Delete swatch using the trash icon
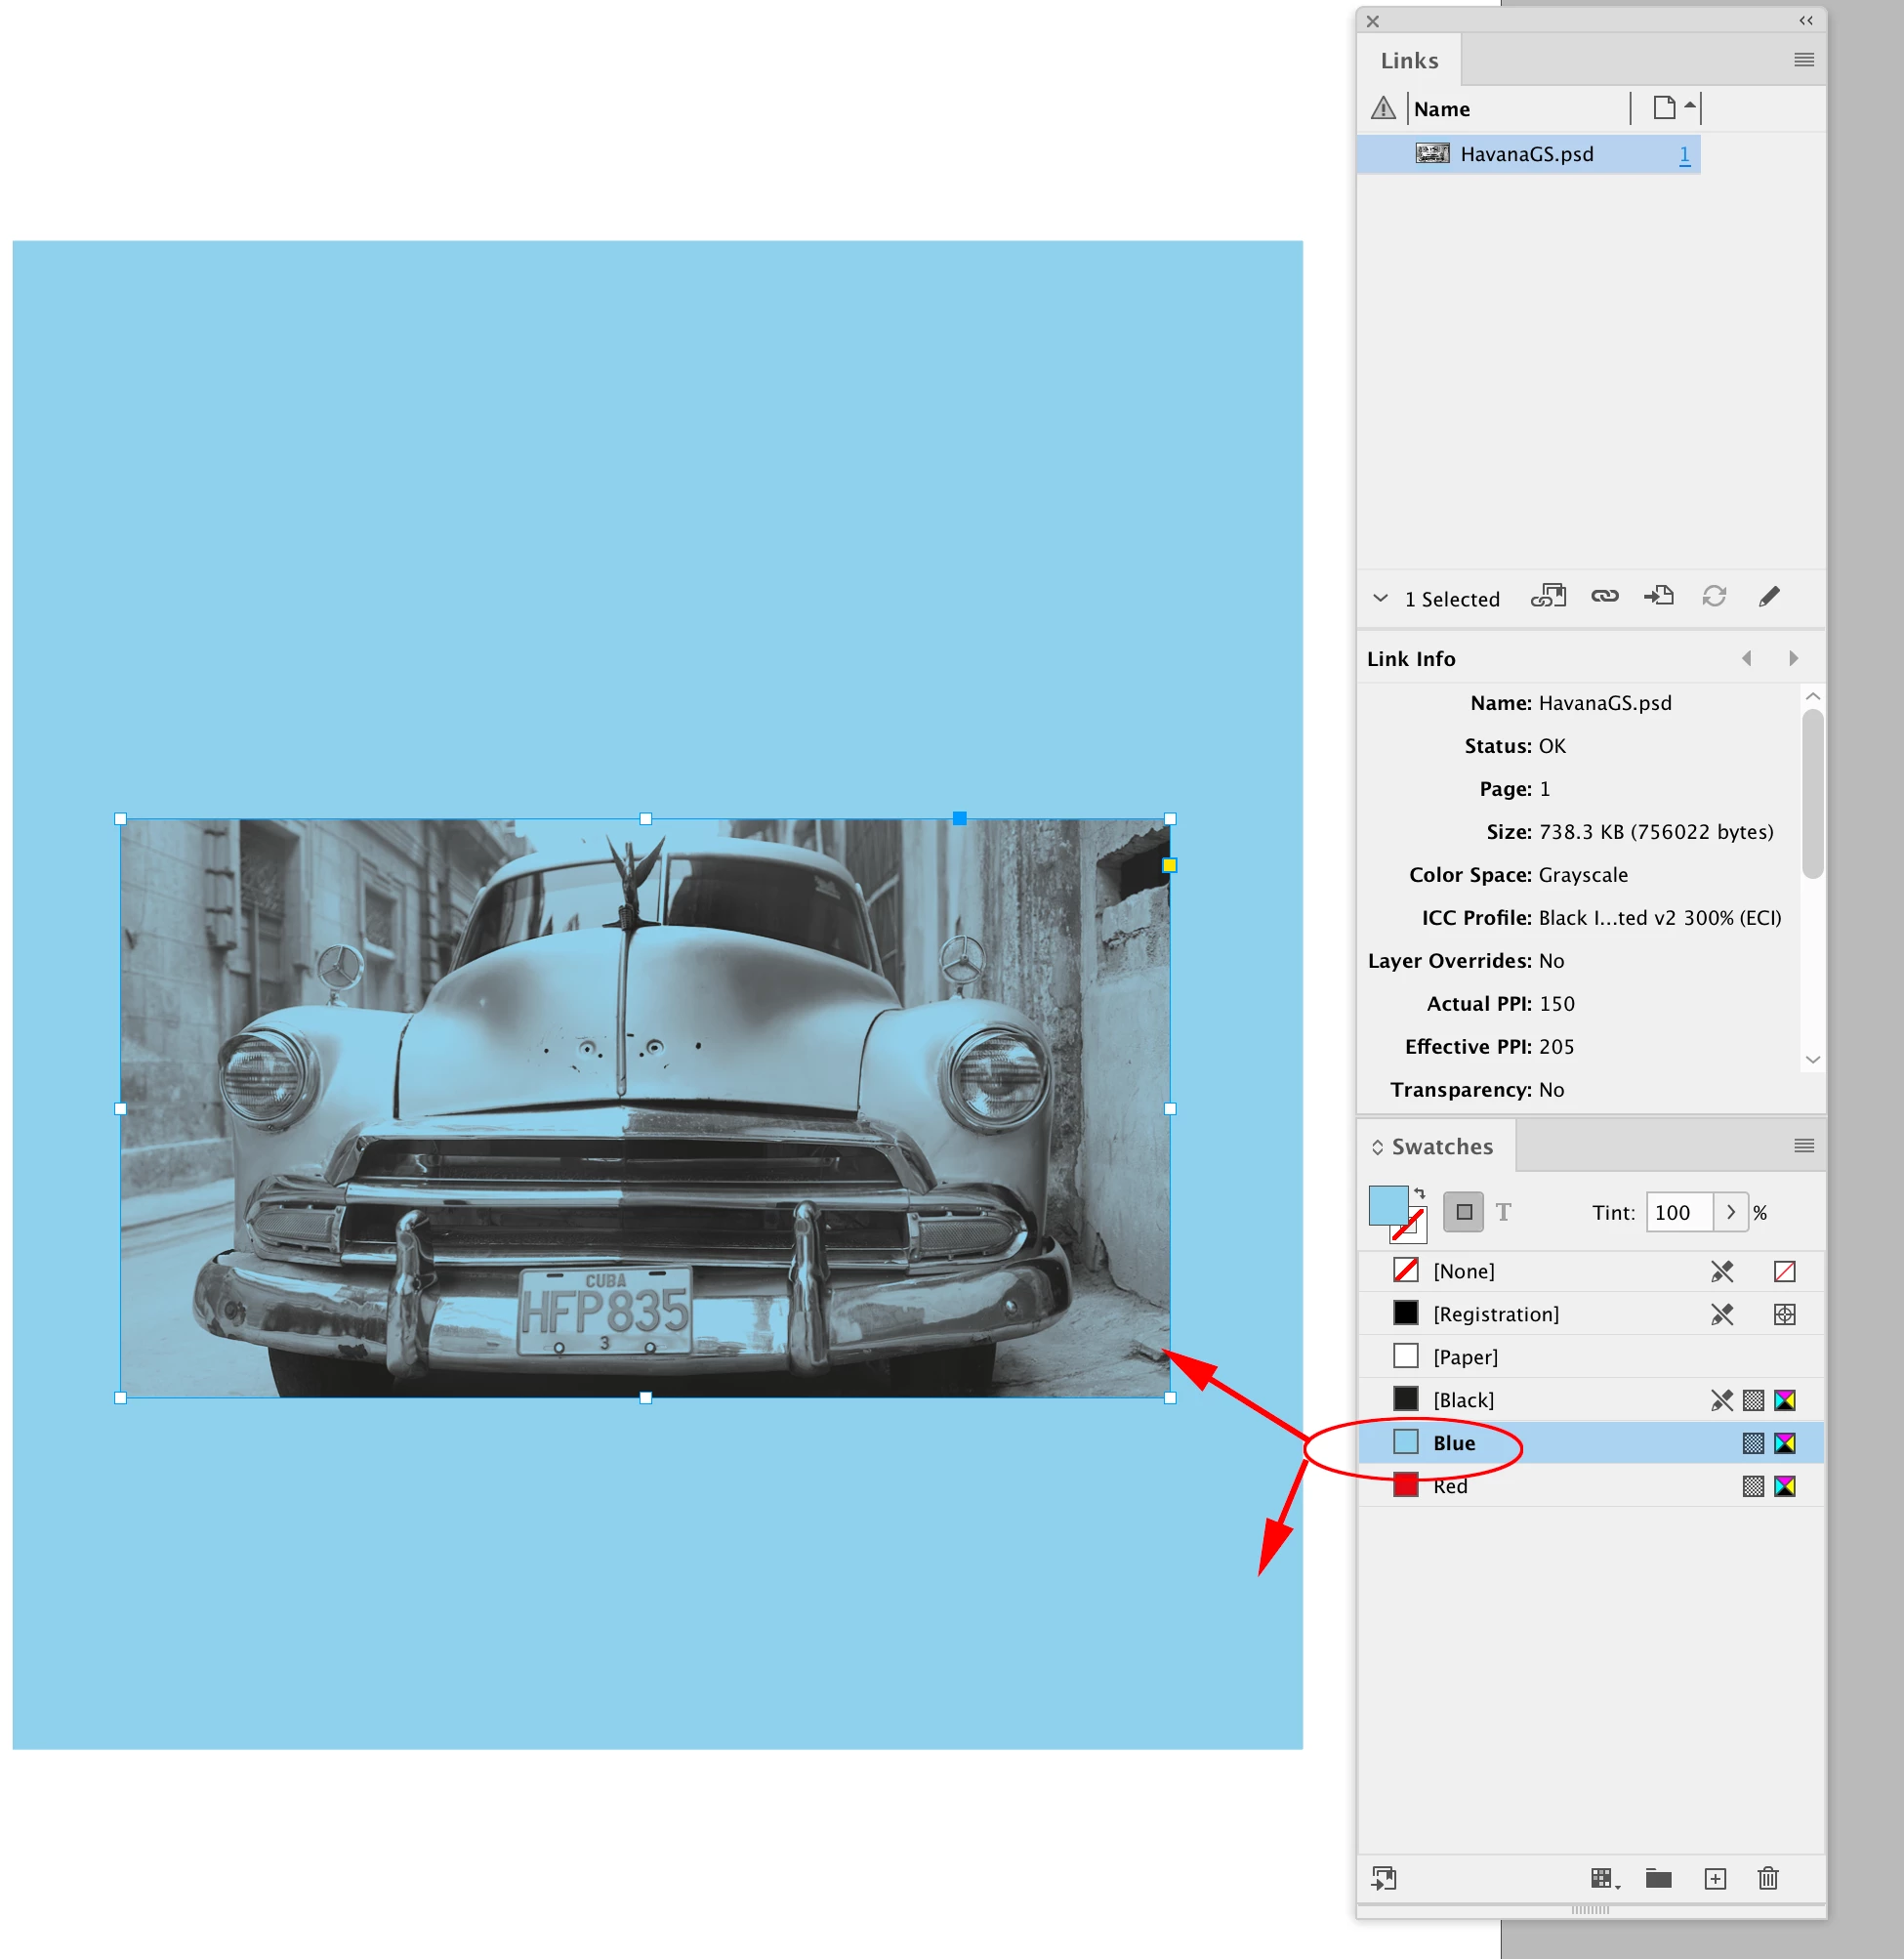The width and height of the screenshot is (1904, 1959). (x=1768, y=1879)
